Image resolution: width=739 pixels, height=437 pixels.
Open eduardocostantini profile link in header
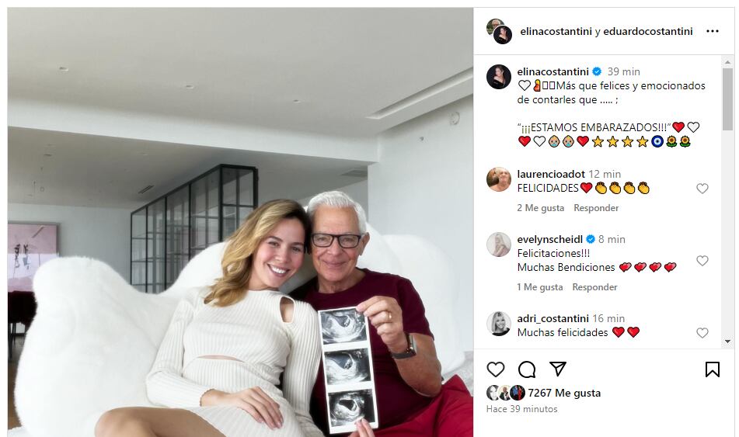click(x=648, y=31)
